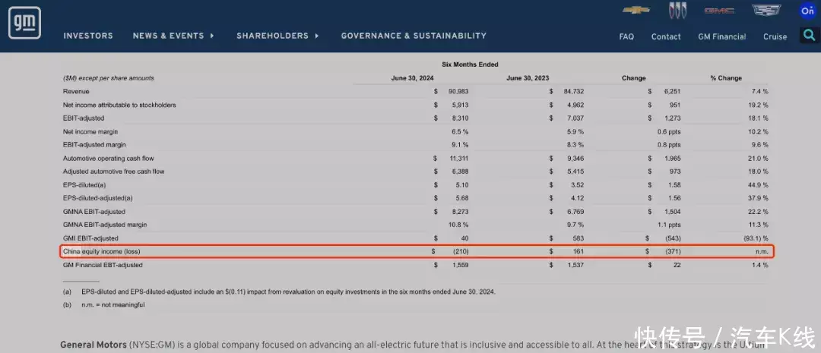Viewport: 821px width, 353px height.
Task: Click the Cadillac crest logo
Action: (x=766, y=11)
